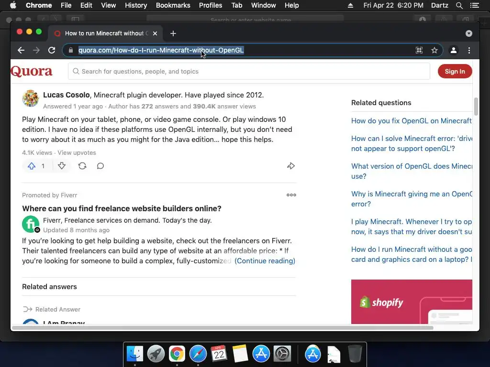The width and height of the screenshot is (490, 367).
Task: Open the History menu
Action: point(136,5)
